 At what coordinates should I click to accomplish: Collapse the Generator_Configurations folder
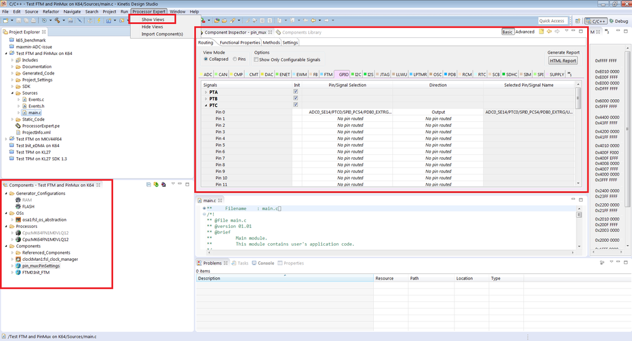tap(6, 193)
